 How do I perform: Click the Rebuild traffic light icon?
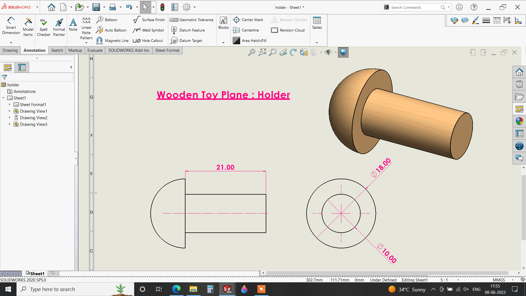[162, 7]
